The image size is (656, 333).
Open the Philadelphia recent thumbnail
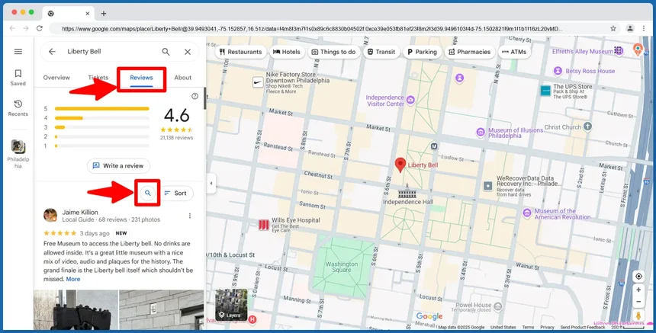click(18, 153)
